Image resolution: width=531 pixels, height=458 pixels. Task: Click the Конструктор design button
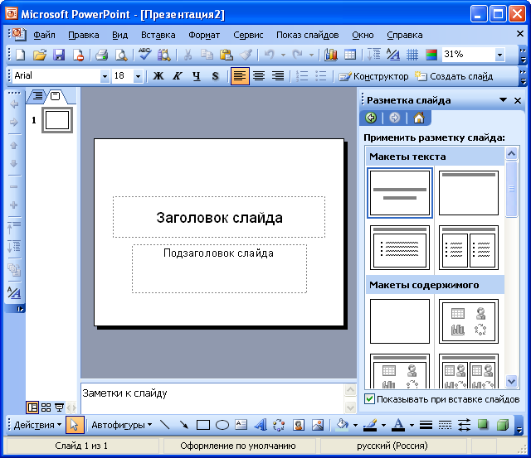pos(373,76)
